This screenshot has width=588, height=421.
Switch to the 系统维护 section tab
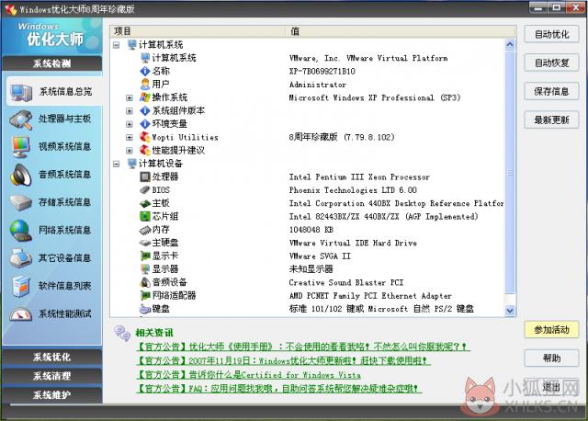click(51, 395)
